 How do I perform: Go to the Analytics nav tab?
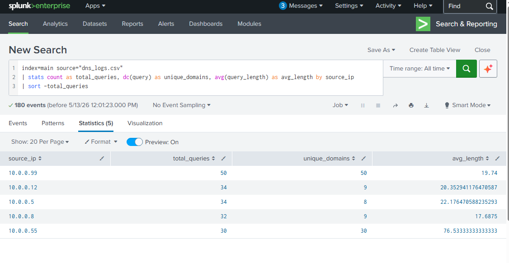55,24
